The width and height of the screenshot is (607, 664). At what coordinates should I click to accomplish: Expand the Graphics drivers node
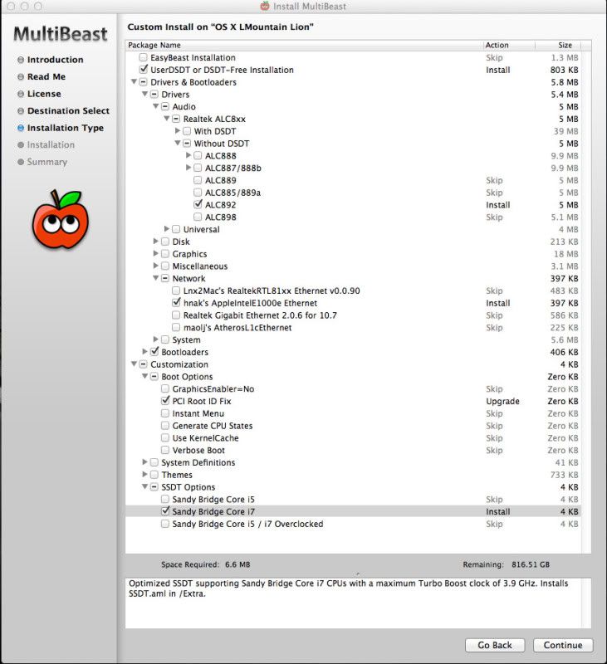(x=156, y=253)
